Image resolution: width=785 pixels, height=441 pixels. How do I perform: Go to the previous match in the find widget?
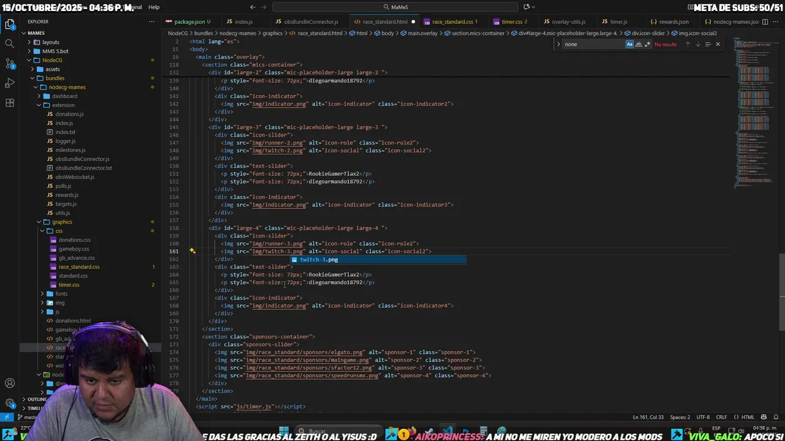(687, 44)
